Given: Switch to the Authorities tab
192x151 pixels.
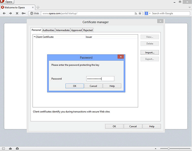Looking at the screenshot, I should point(48,30).
